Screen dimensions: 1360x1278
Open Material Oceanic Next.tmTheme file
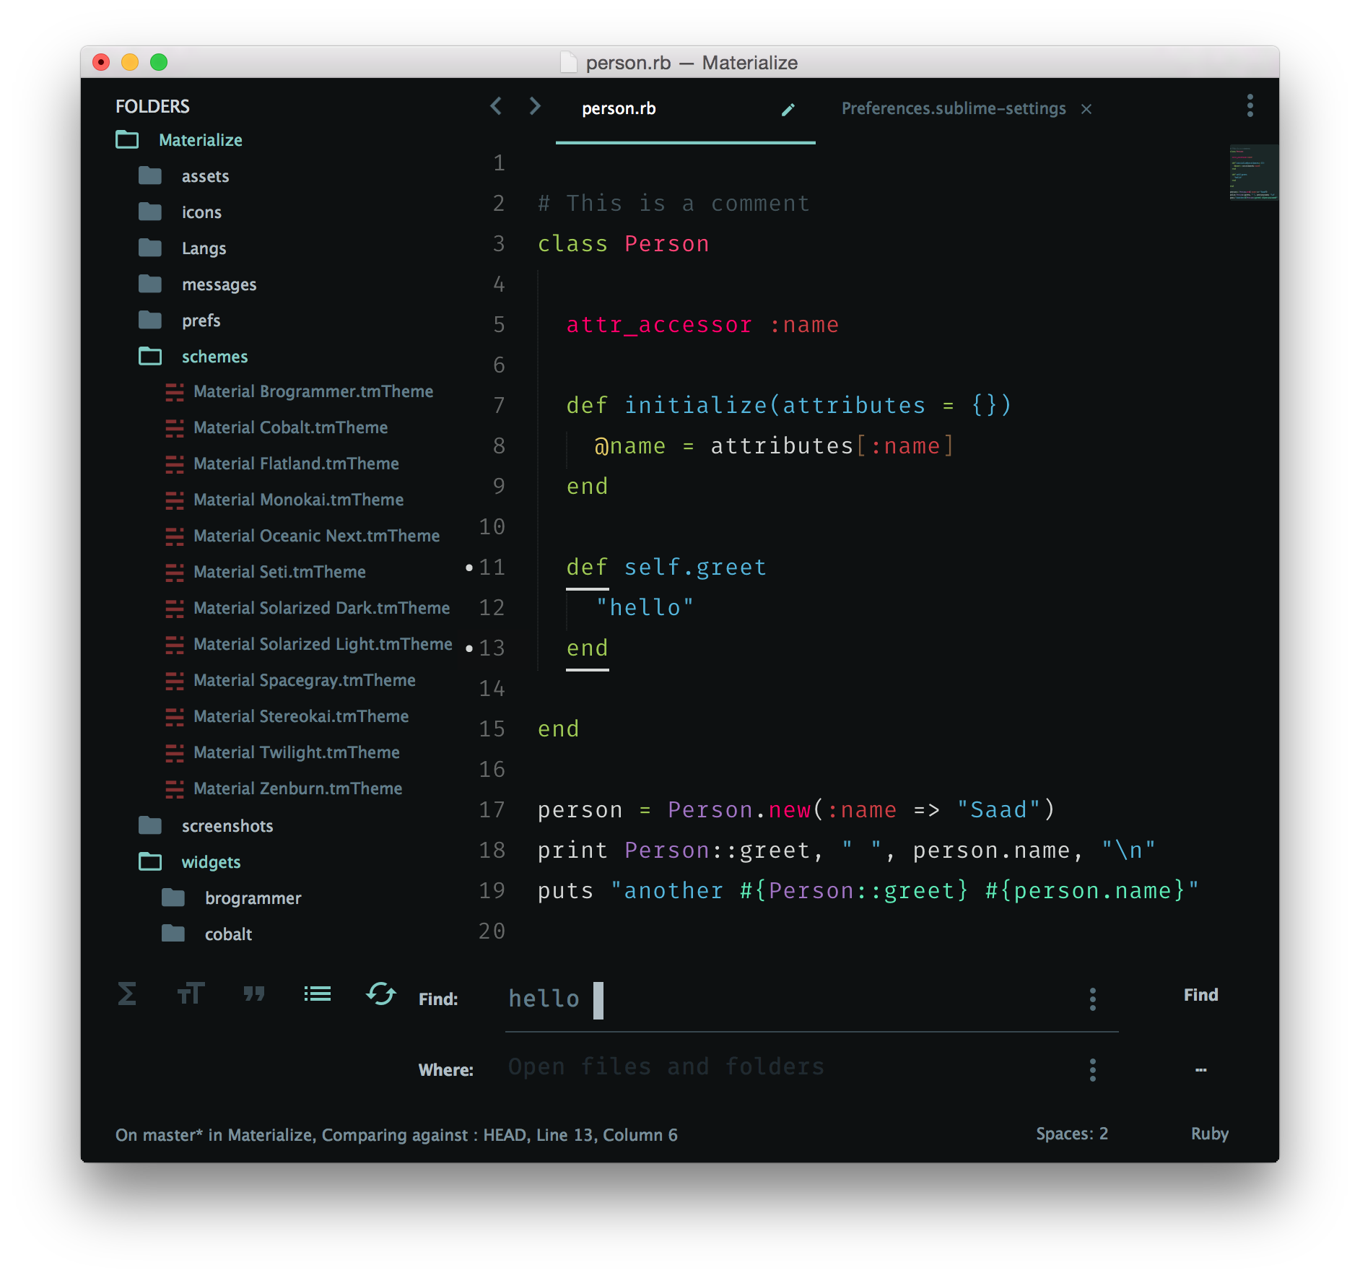tap(302, 536)
